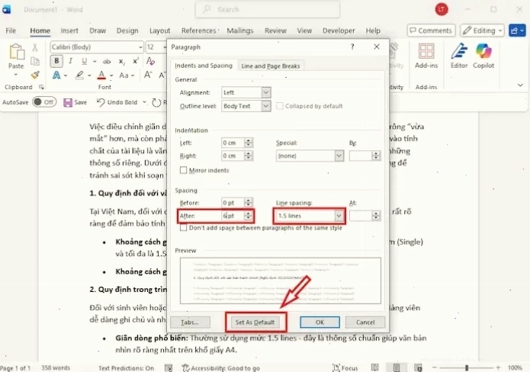Collapse the ribbon chevron at right

coord(520,85)
